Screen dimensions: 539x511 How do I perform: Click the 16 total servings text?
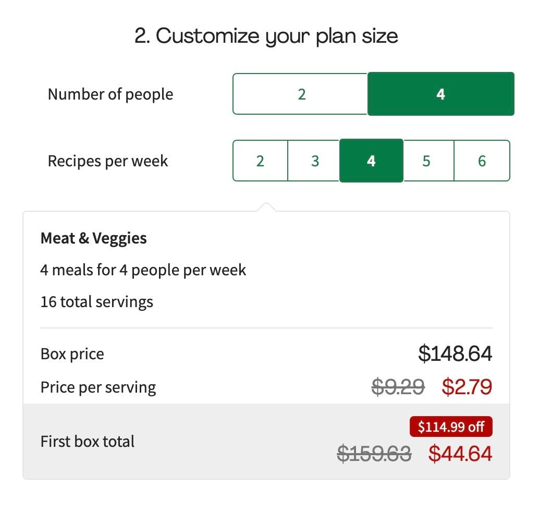click(x=96, y=301)
